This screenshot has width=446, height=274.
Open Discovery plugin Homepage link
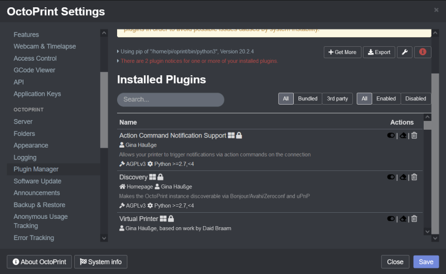(136, 187)
